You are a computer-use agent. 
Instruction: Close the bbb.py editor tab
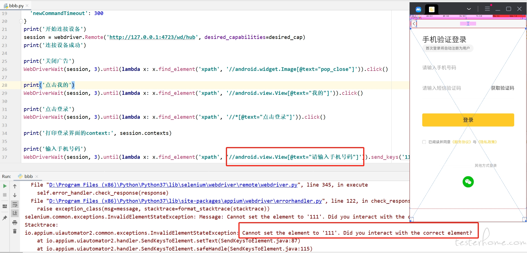pos(27,6)
